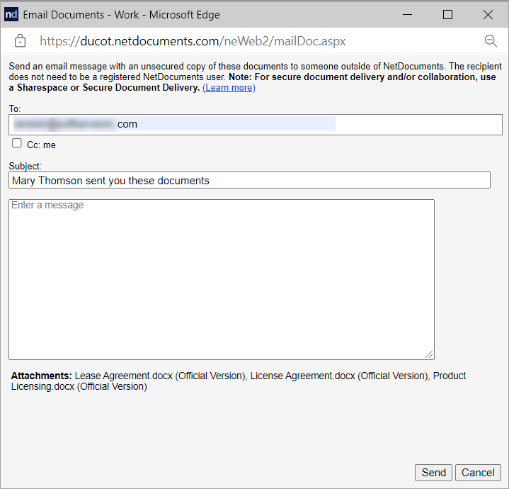
Task: Click the lock site-information icon
Action: coord(20,41)
